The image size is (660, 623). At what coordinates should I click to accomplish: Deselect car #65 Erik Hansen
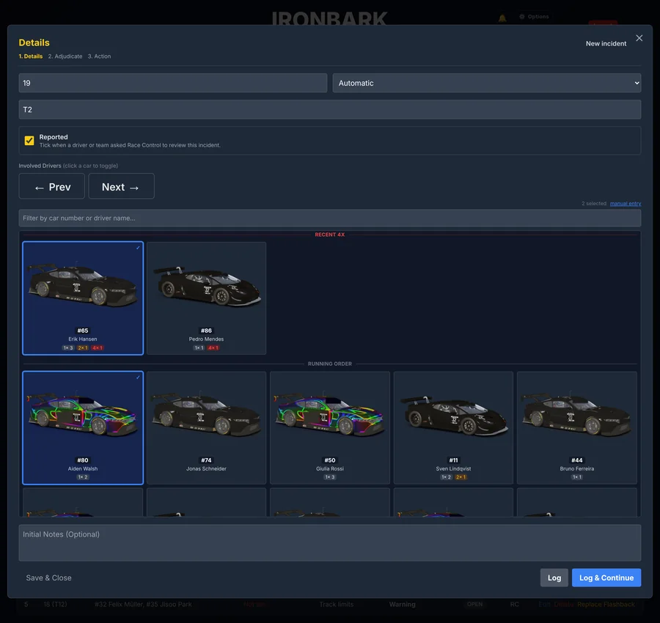(83, 298)
